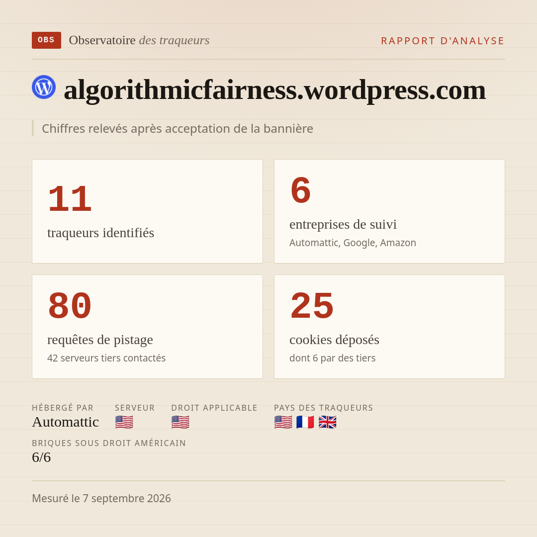Open the 6 entreprises de suivi card
The width and height of the screenshot is (537, 537).
click(389, 211)
